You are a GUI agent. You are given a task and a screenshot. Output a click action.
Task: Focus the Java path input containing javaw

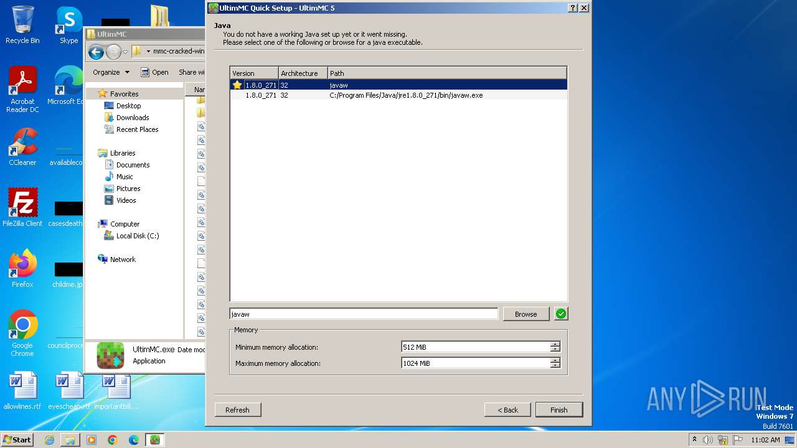point(364,314)
